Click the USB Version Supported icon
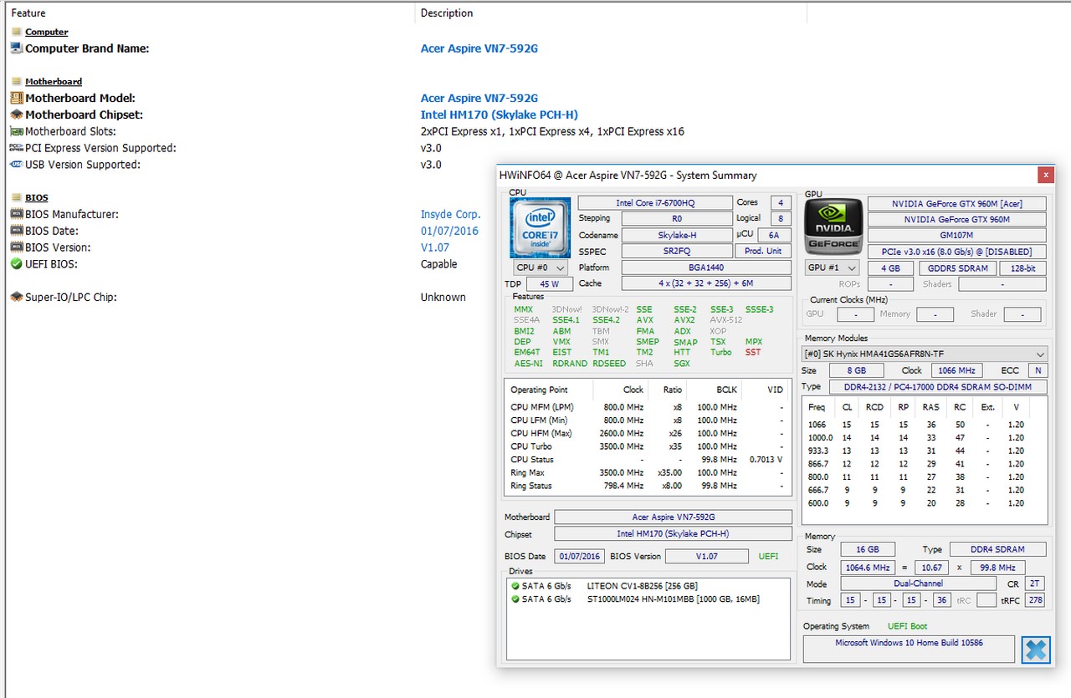The width and height of the screenshot is (1071, 698). [x=17, y=165]
